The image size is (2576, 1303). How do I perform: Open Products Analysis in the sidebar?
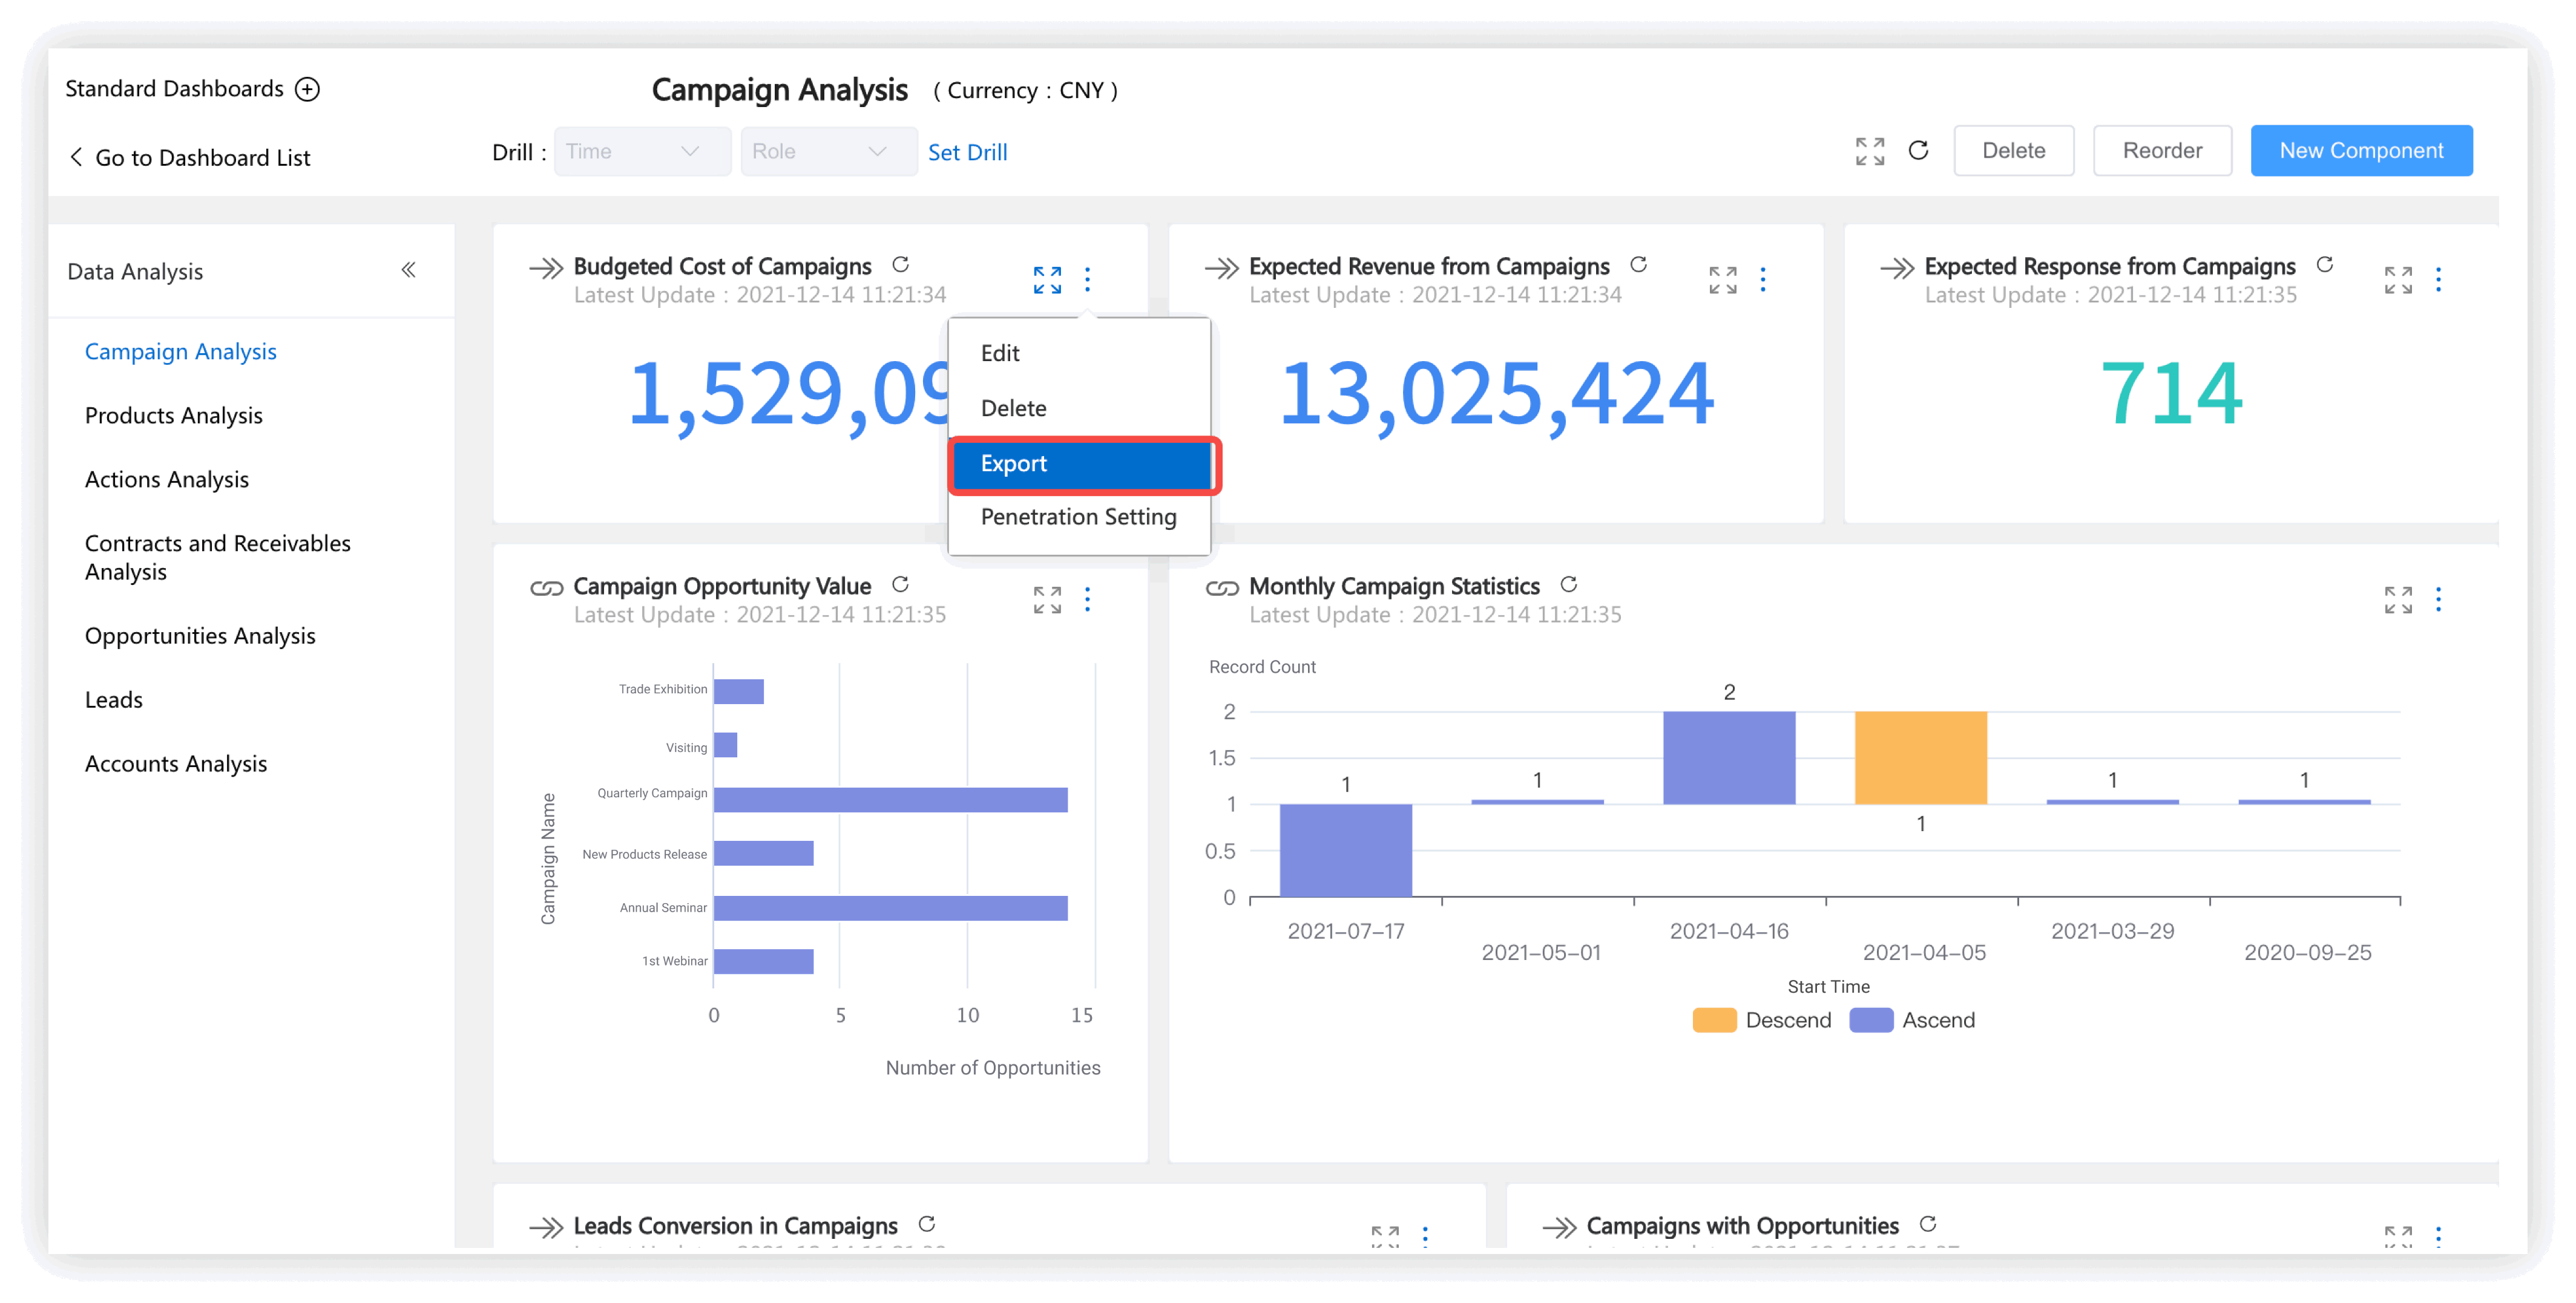pyautogui.click(x=173, y=416)
